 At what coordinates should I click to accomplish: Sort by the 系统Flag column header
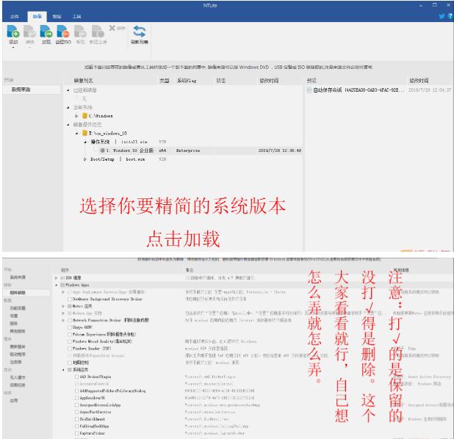(x=187, y=81)
